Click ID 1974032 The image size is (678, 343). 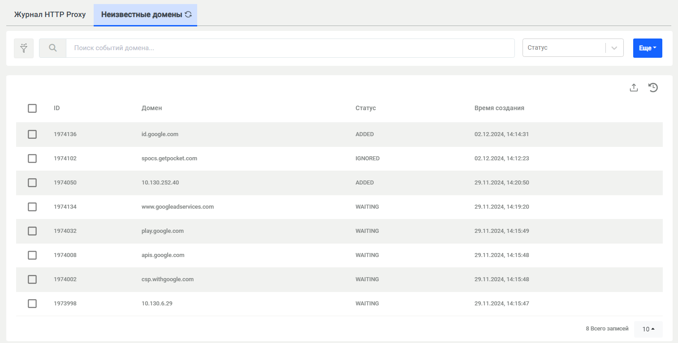(65, 231)
